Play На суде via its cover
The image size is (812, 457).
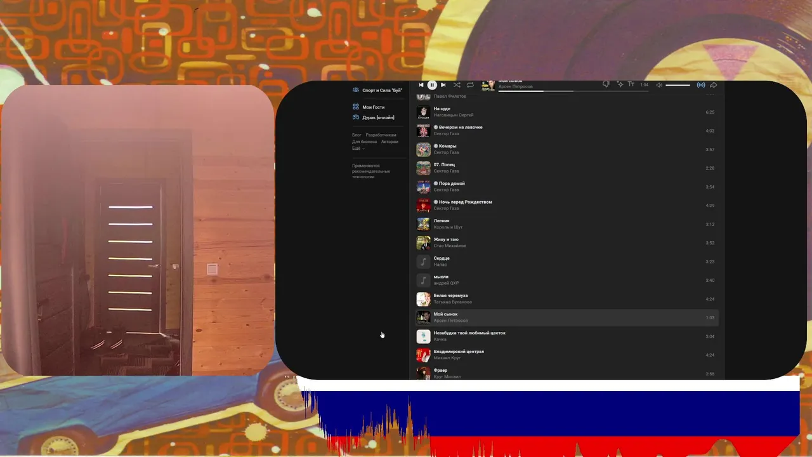[423, 112]
